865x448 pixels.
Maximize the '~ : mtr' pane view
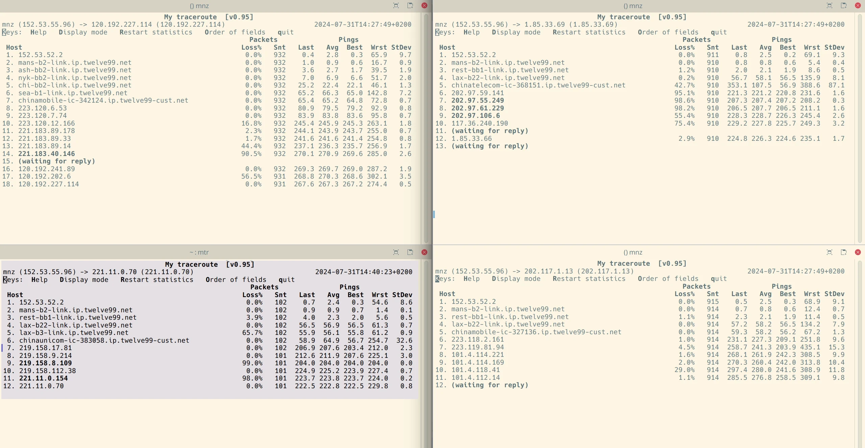pos(396,252)
